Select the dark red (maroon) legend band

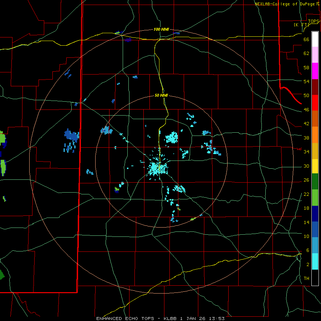point(315,87)
